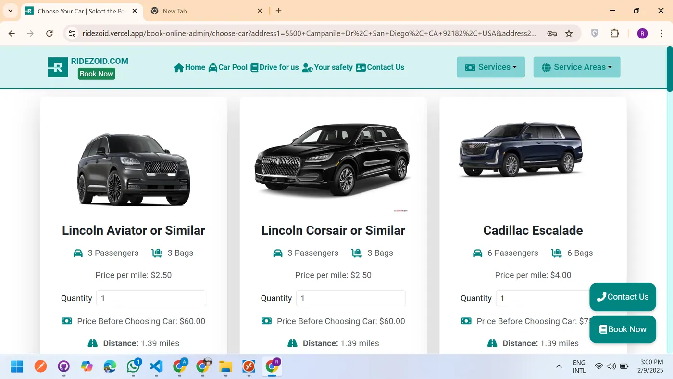Image resolution: width=673 pixels, height=379 pixels.
Task: Click the page vertical scrollbar thumb
Action: [670, 69]
